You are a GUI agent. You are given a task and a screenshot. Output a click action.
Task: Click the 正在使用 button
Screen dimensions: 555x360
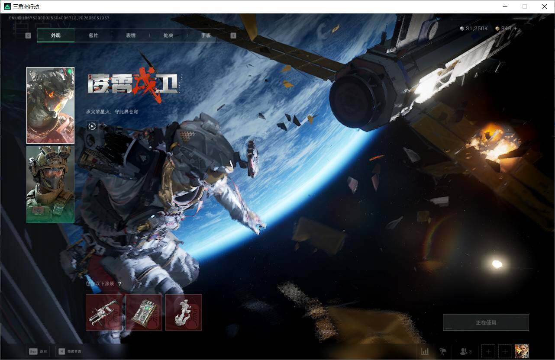click(486, 323)
